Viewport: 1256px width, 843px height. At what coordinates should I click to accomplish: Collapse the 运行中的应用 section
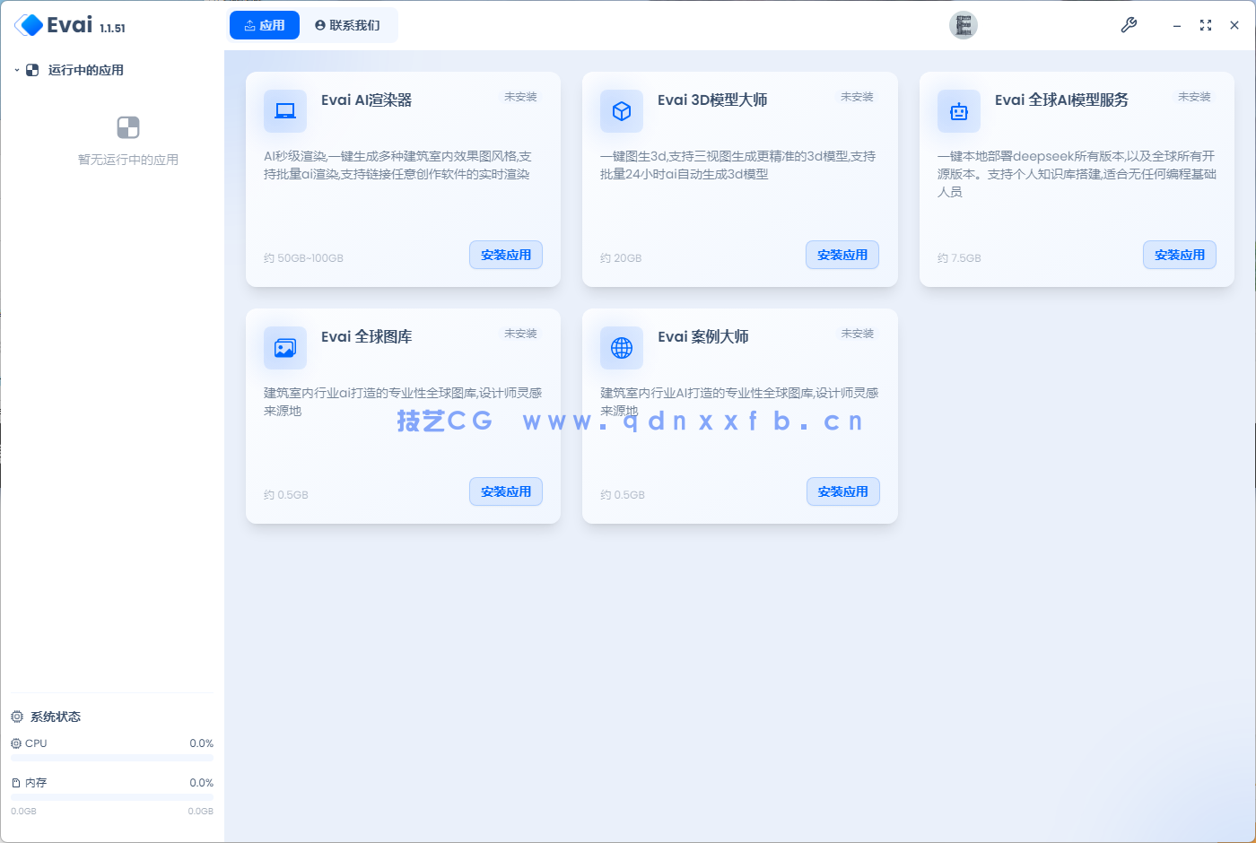(14, 70)
